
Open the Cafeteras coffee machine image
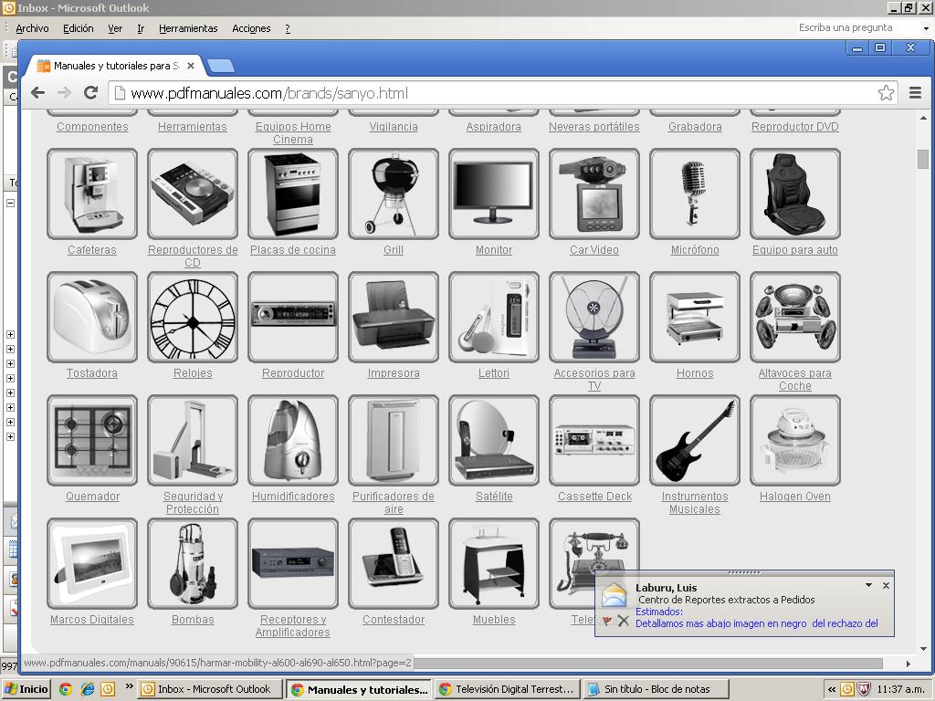[x=92, y=194]
